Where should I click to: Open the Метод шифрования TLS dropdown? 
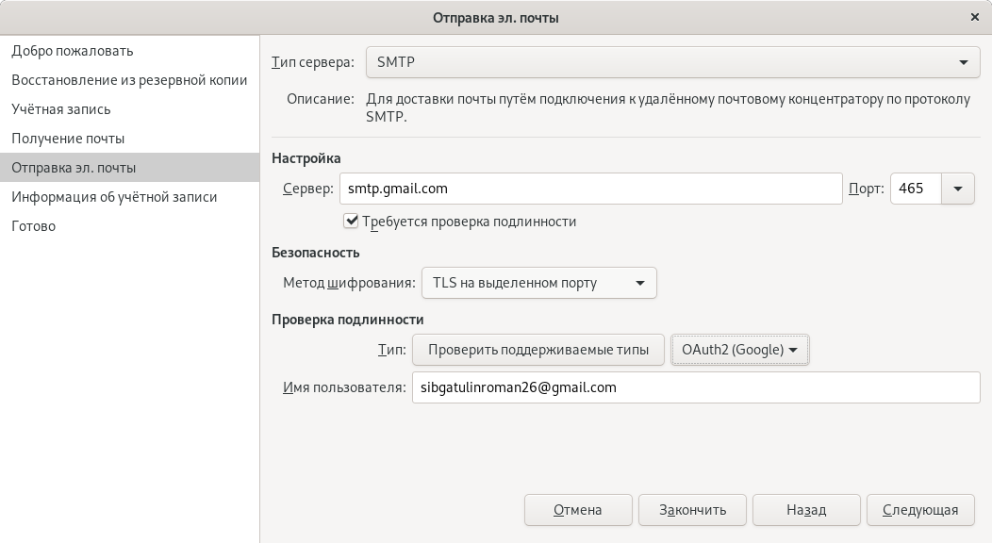539,283
